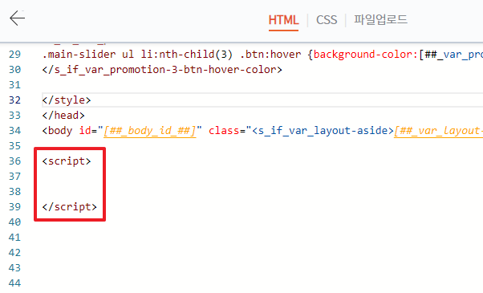The height and width of the screenshot is (293, 483).
Task: Click the .main-slider ul li:nth-child(3) selector
Action: pos(137,55)
